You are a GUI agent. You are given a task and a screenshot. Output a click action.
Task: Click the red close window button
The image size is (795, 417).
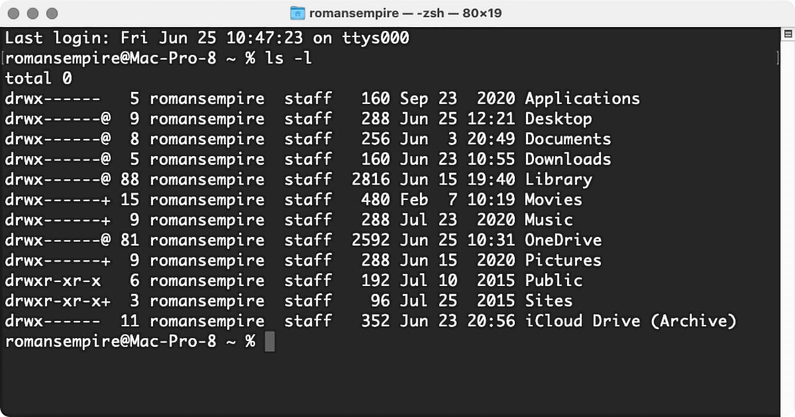pyautogui.click(x=15, y=13)
